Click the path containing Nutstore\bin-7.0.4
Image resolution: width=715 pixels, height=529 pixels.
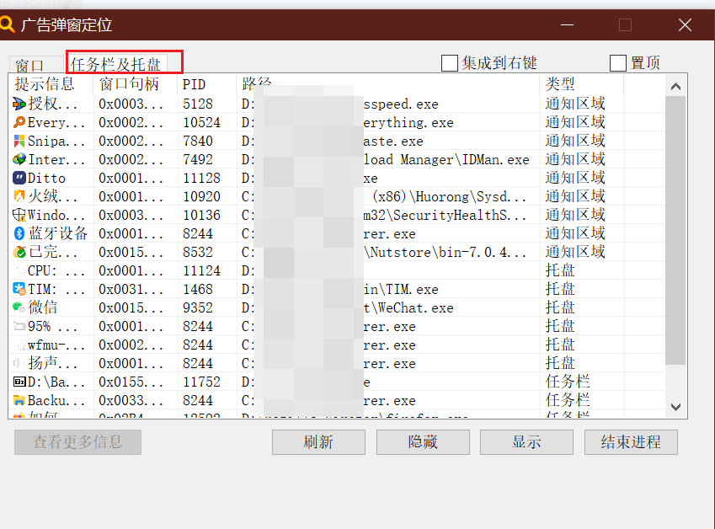pyautogui.click(x=445, y=252)
